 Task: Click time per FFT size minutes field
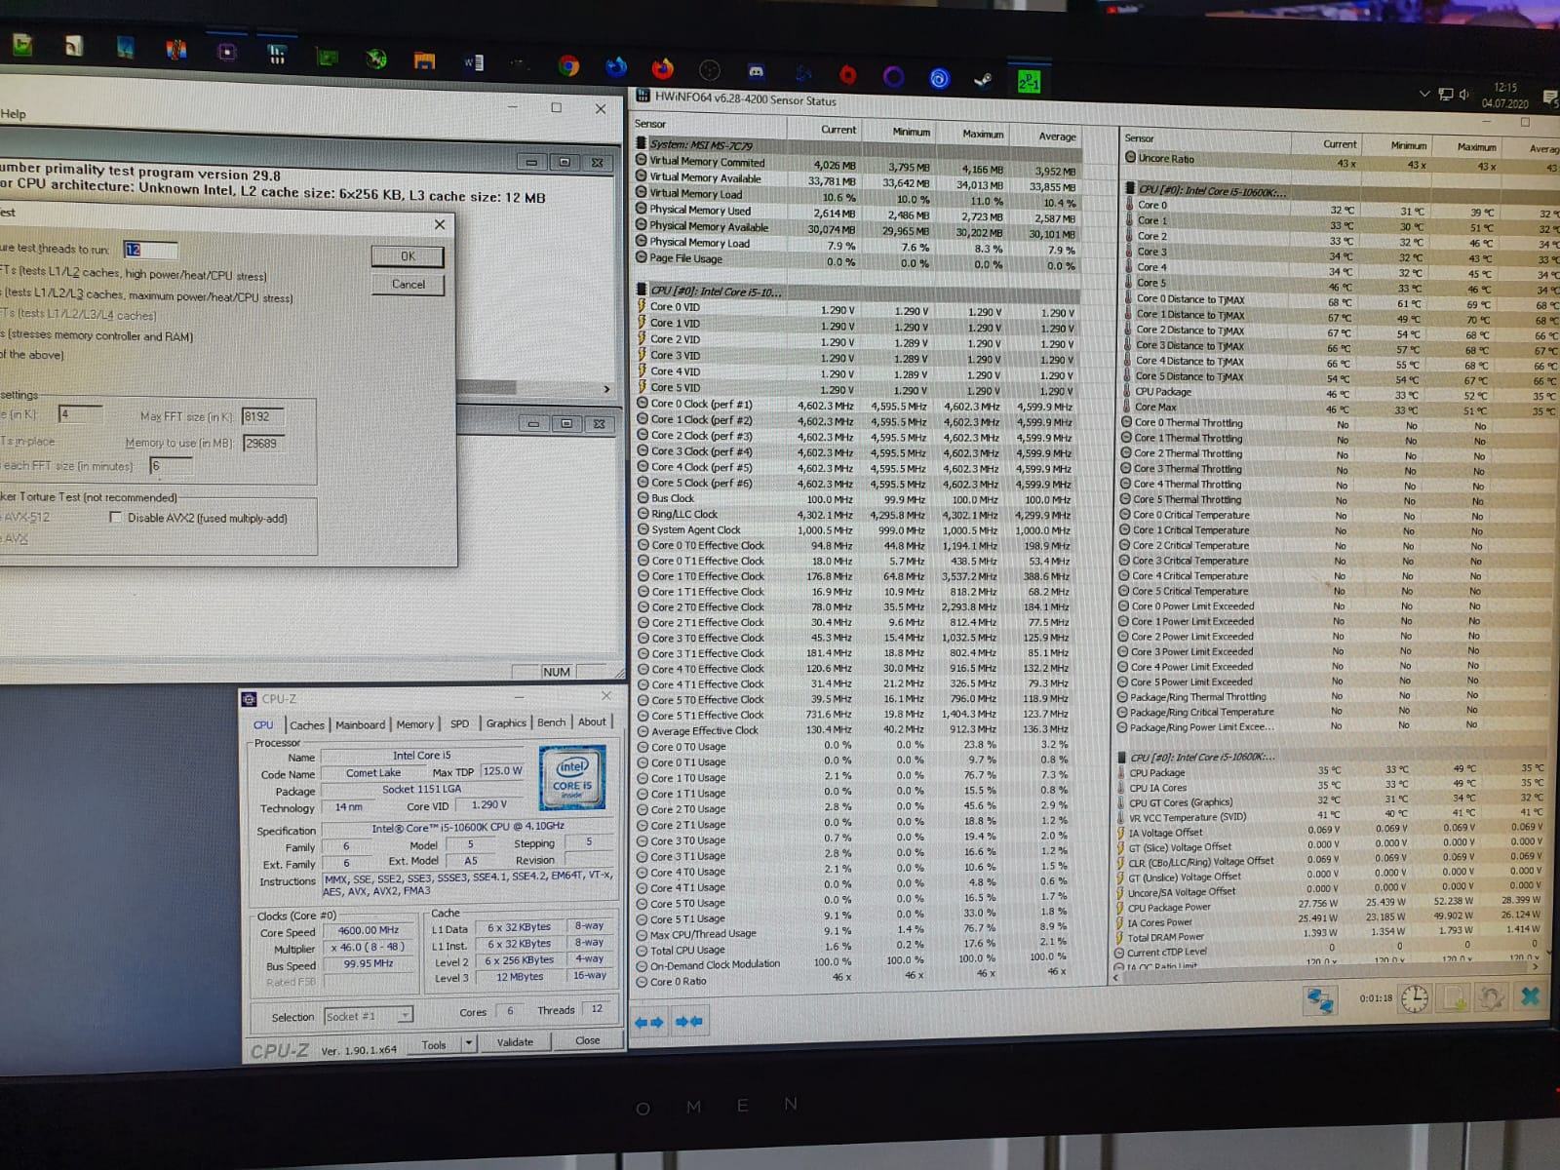pyautogui.click(x=170, y=466)
